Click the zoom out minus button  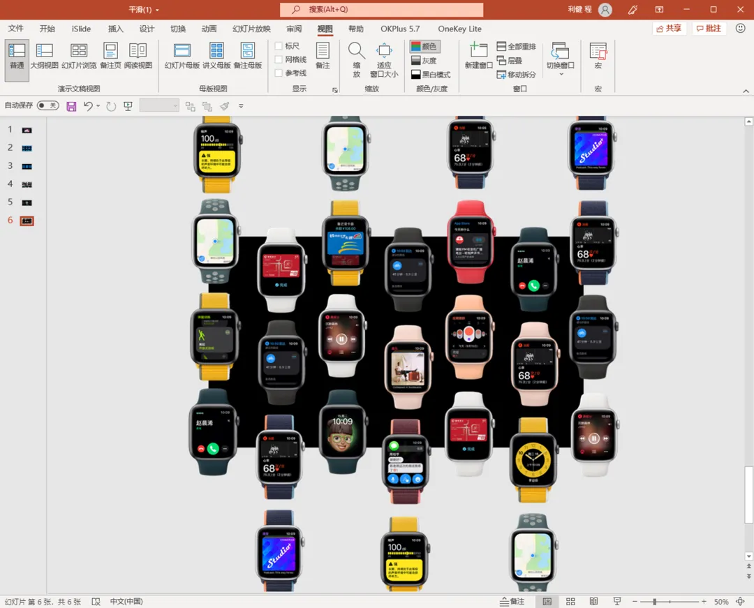tap(635, 601)
